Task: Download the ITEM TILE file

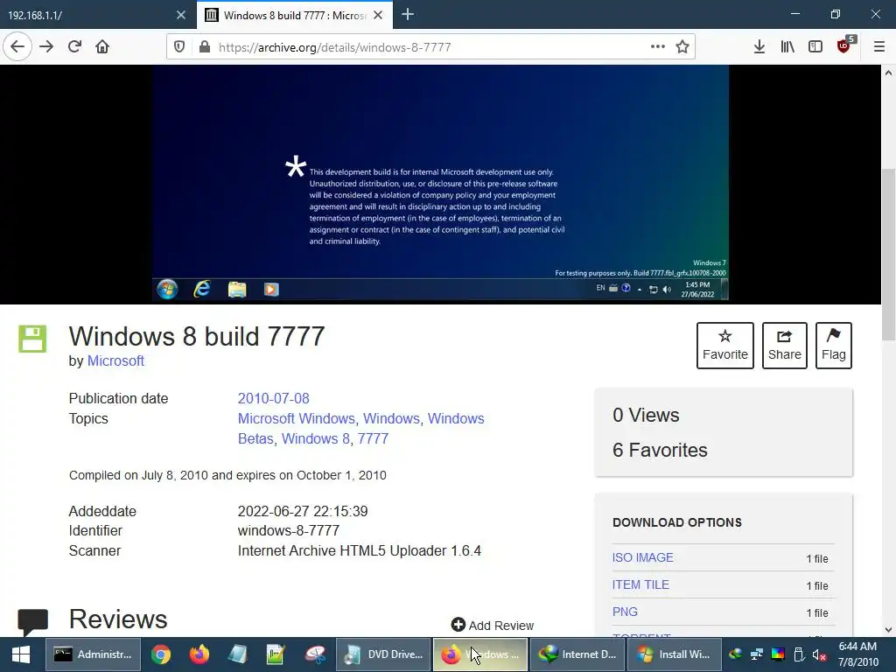Action: point(640,584)
